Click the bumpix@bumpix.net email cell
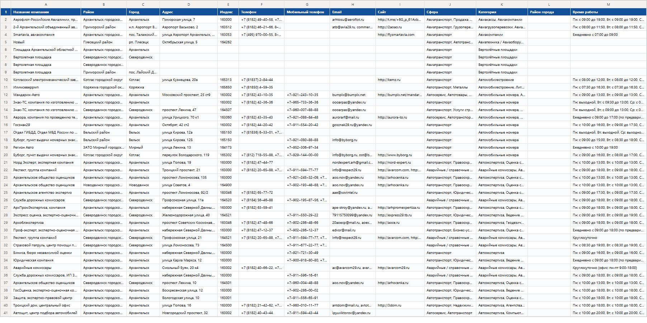 [x=353, y=95]
